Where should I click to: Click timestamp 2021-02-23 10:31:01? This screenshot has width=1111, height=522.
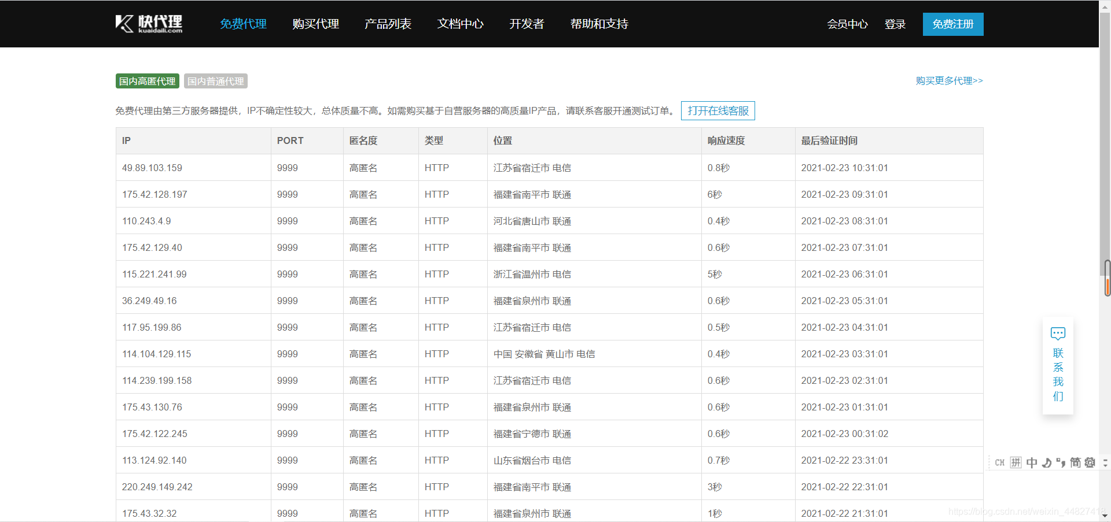(x=845, y=168)
